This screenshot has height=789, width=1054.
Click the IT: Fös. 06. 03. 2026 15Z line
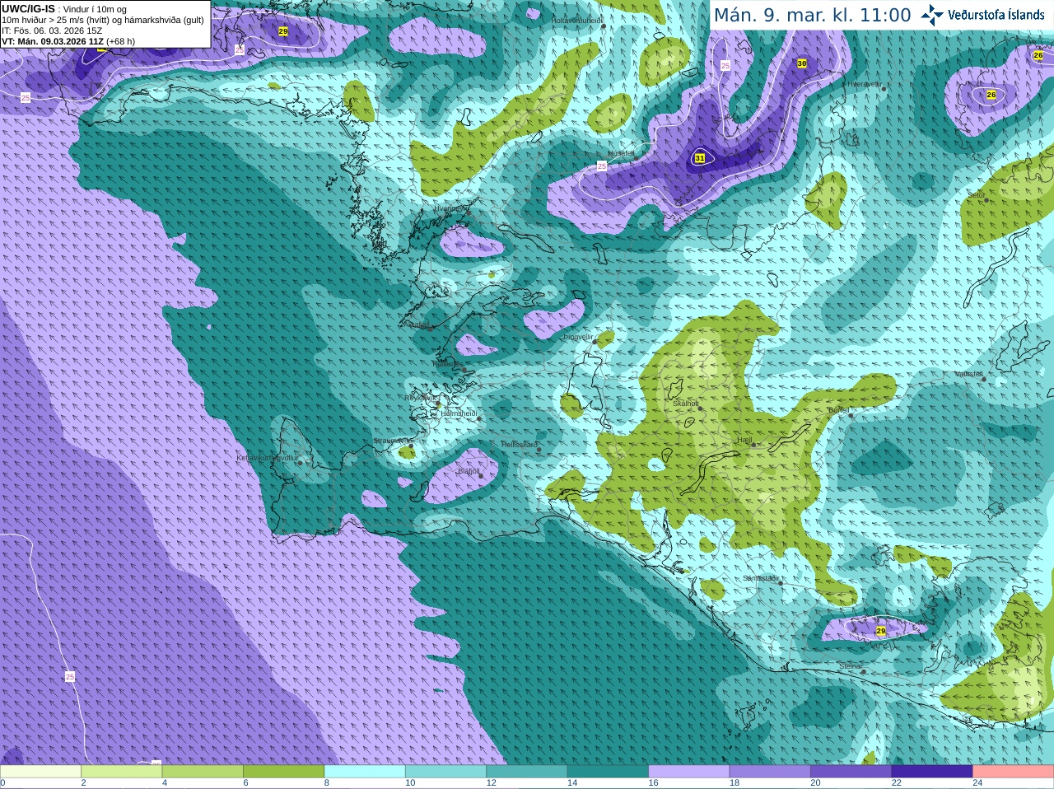[x=52, y=30]
